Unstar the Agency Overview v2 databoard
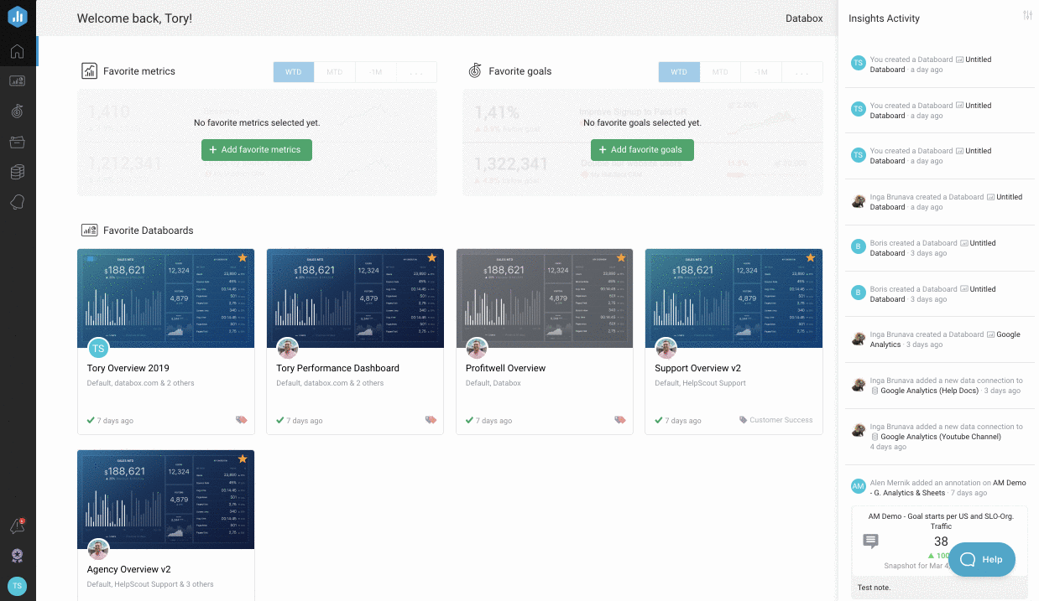Screen dimensions: 1039x601 click(243, 459)
